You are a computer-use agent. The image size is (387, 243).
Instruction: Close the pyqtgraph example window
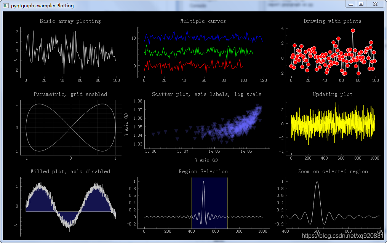coord(375,4)
